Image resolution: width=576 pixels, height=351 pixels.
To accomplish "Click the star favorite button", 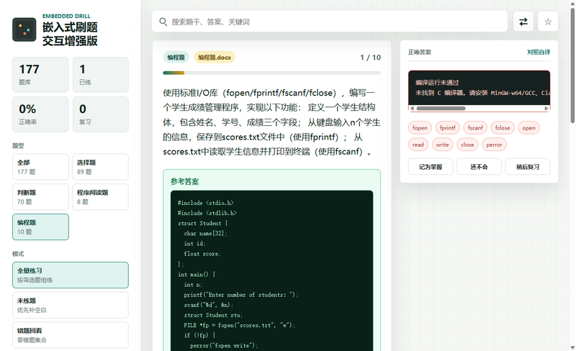I will (x=548, y=22).
